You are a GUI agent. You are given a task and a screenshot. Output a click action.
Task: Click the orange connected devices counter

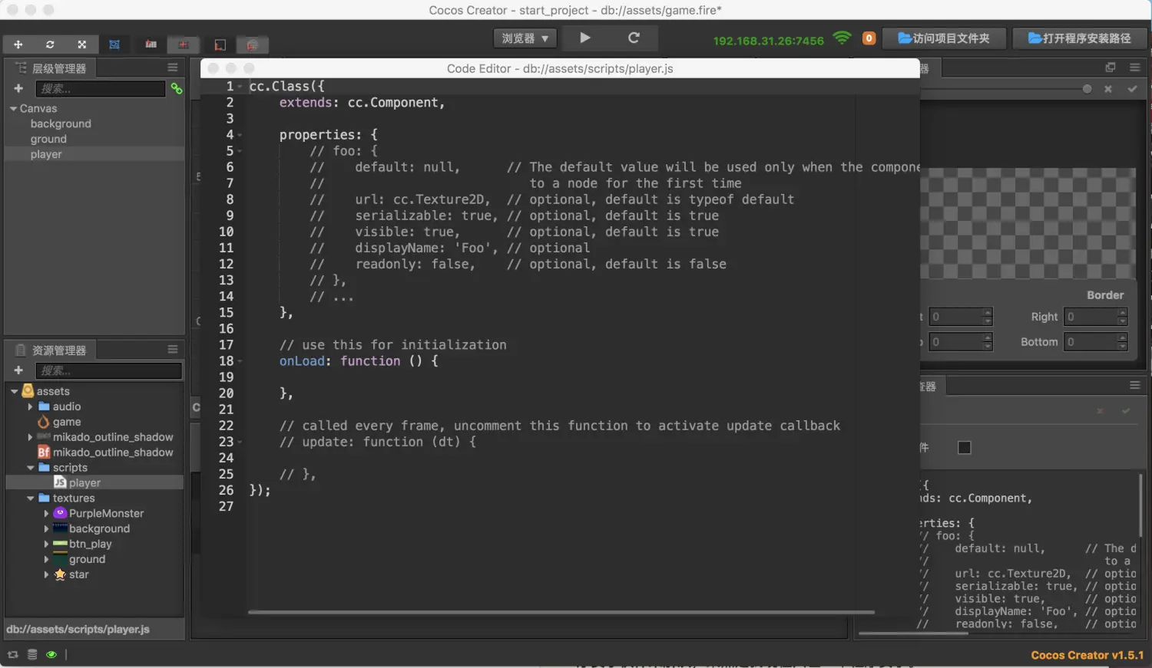[x=869, y=38]
